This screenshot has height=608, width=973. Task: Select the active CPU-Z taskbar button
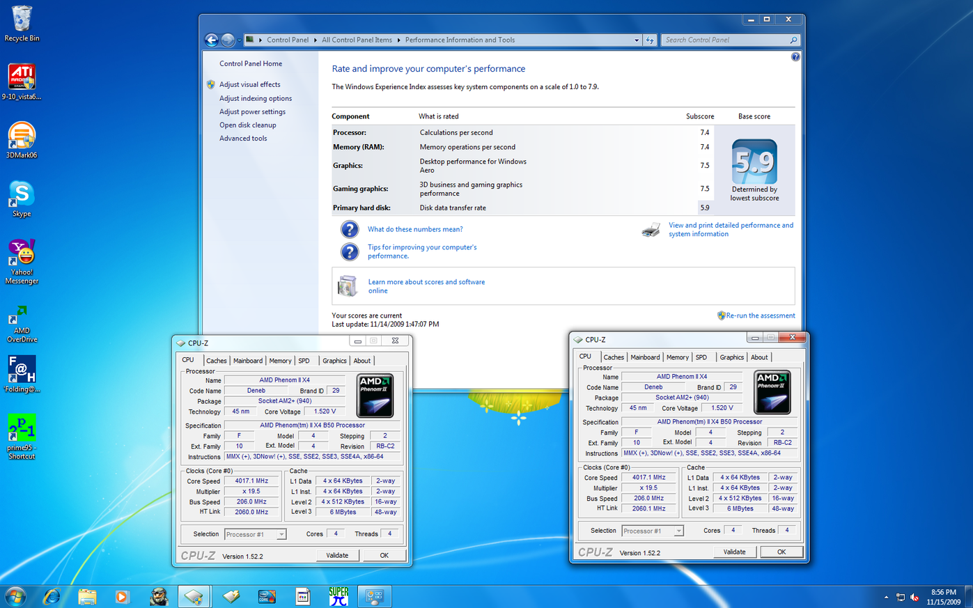tap(194, 596)
